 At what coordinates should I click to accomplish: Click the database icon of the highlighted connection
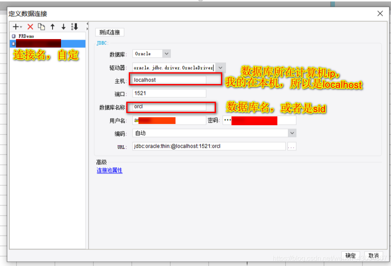click(x=13, y=43)
